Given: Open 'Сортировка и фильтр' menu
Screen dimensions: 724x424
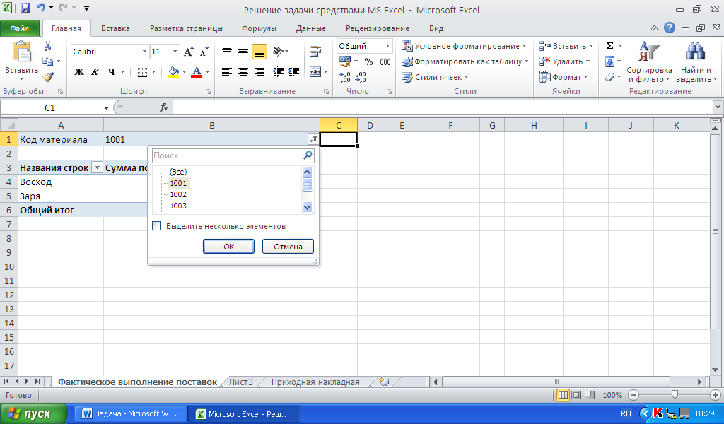Looking at the screenshot, I should coord(649,62).
